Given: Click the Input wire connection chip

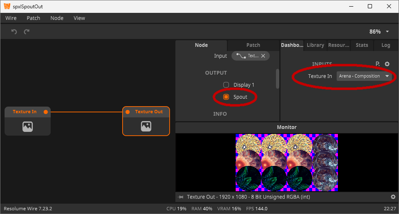Looking at the screenshot, I should 248,56.
